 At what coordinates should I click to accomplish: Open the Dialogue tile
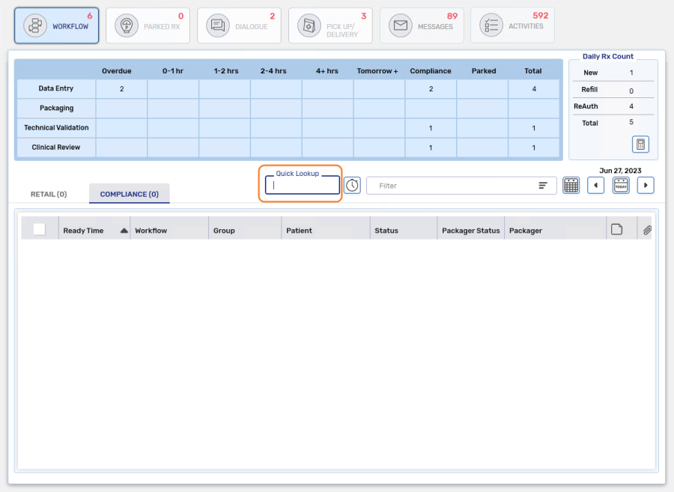[239, 26]
